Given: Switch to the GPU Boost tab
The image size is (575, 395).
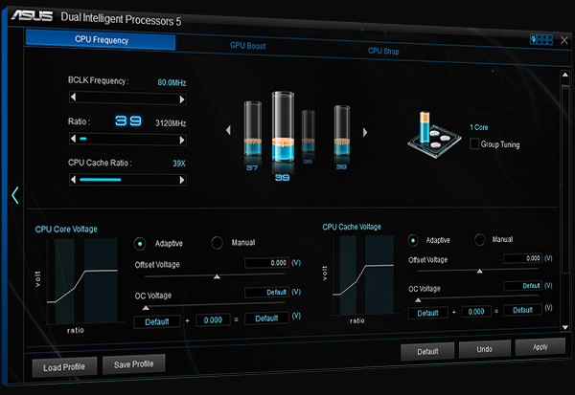Looking at the screenshot, I should coord(247,45).
